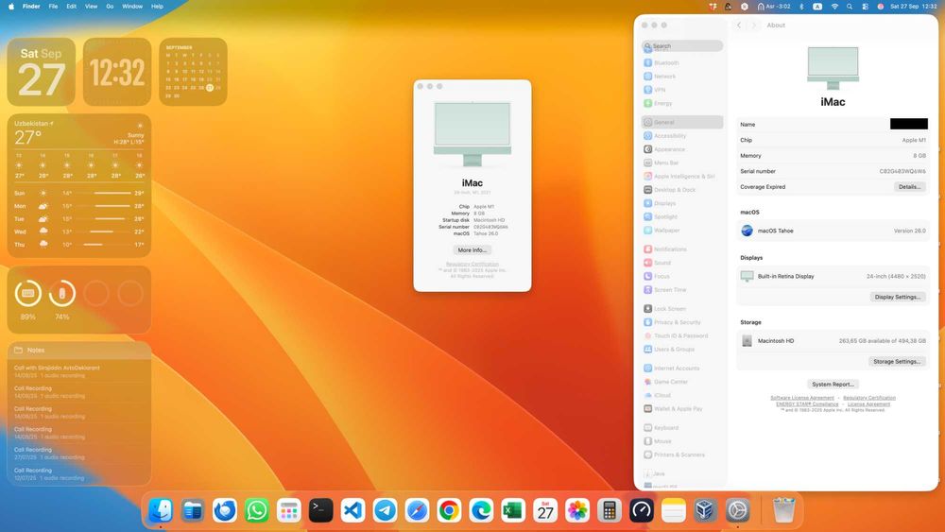The height and width of the screenshot is (532, 945).
Task: Click More Info in the About This Mac window
Action: pyautogui.click(x=472, y=250)
